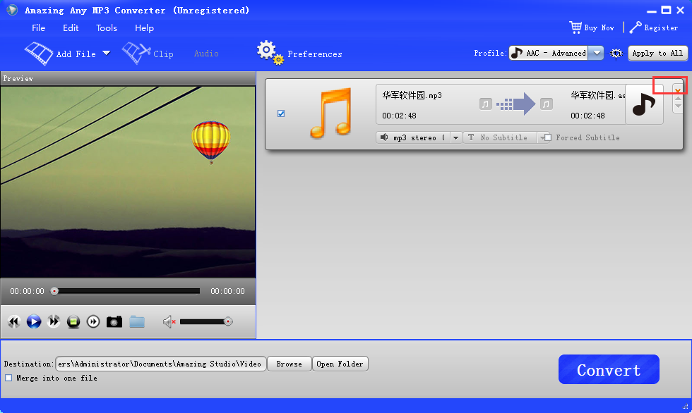Click the rewind playback icon
This screenshot has width=692, height=413.
point(13,321)
